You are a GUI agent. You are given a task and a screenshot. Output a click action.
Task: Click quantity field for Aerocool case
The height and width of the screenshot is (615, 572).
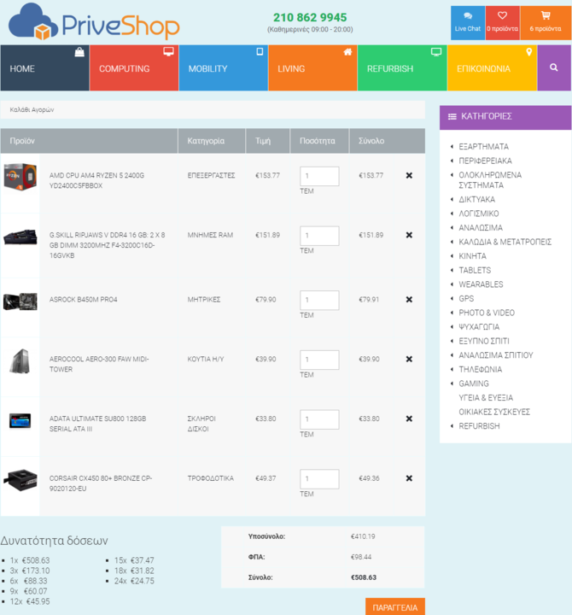(319, 360)
